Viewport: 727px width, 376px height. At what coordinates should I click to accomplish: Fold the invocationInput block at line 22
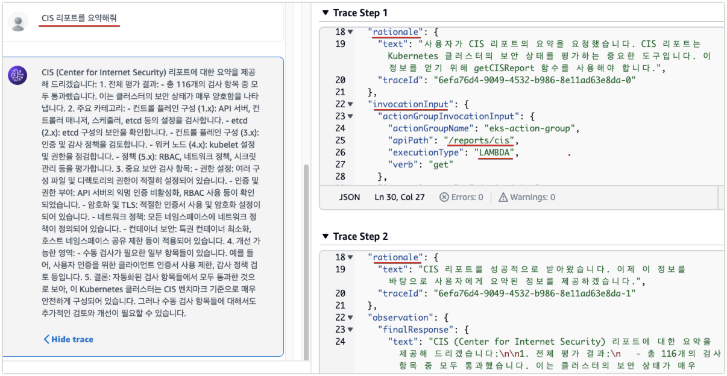pos(350,104)
